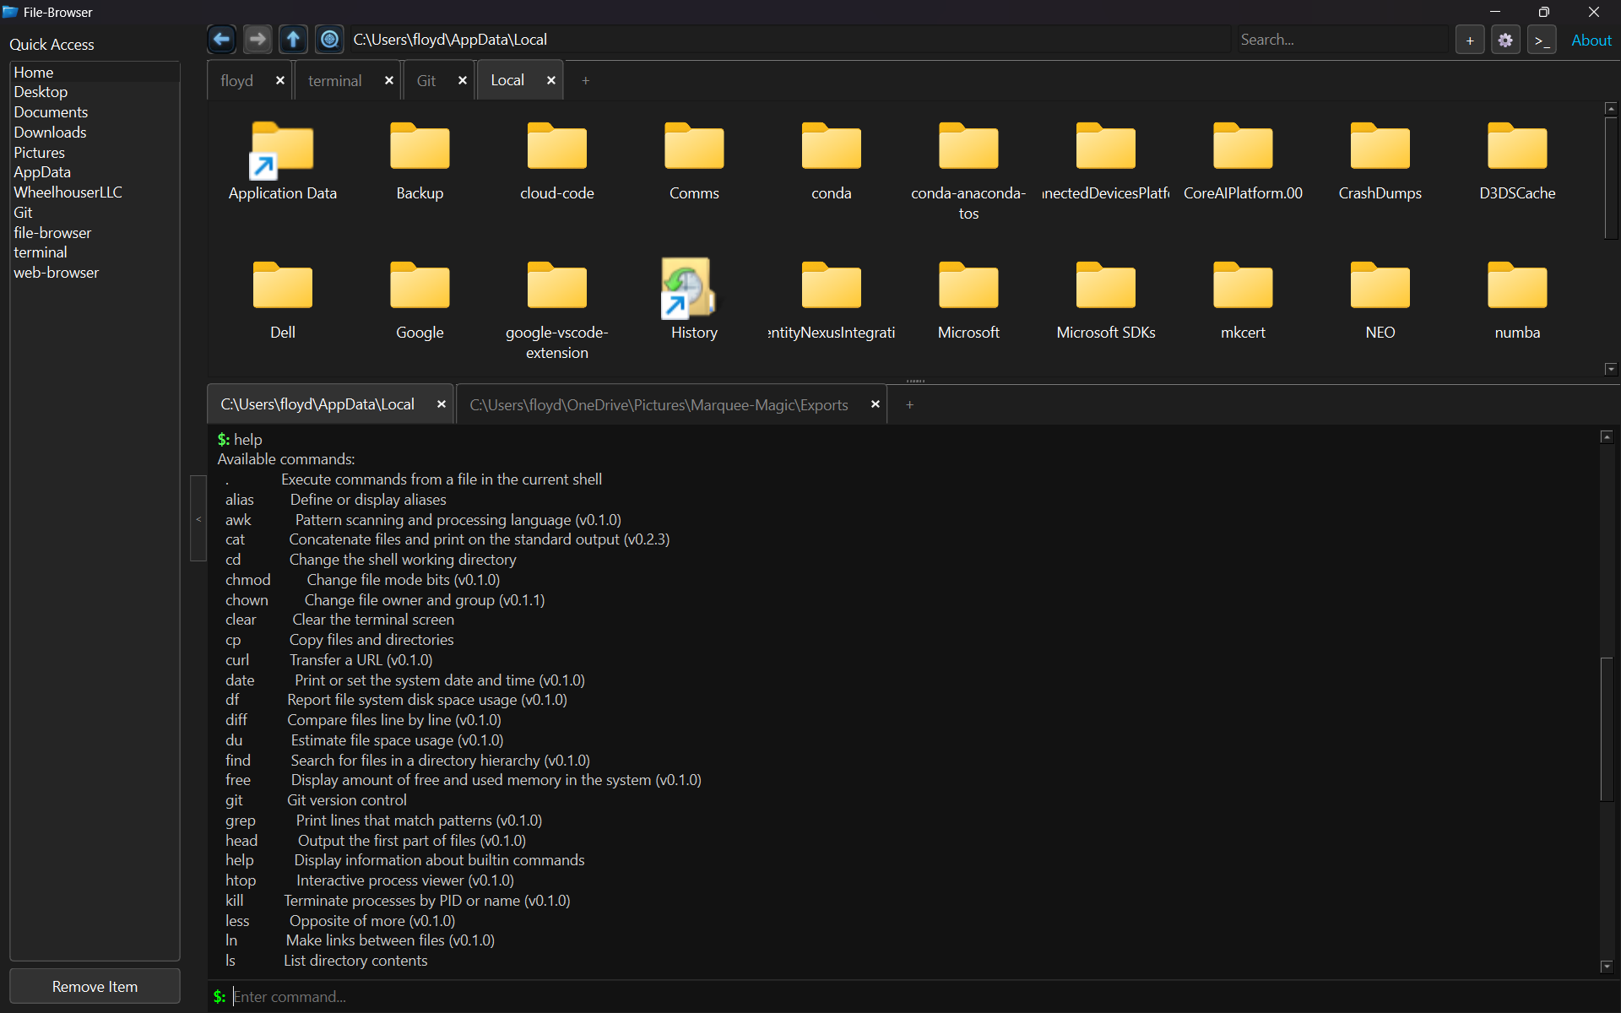This screenshot has height=1013, width=1621.
Task: Open the D3DSCache folder
Action: click(1517, 161)
